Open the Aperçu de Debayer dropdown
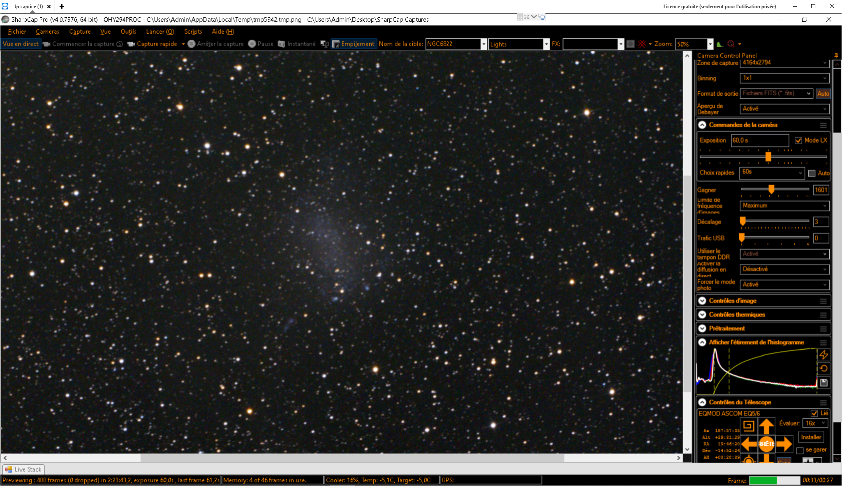This screenshot has height=486, width=842. 784,109
